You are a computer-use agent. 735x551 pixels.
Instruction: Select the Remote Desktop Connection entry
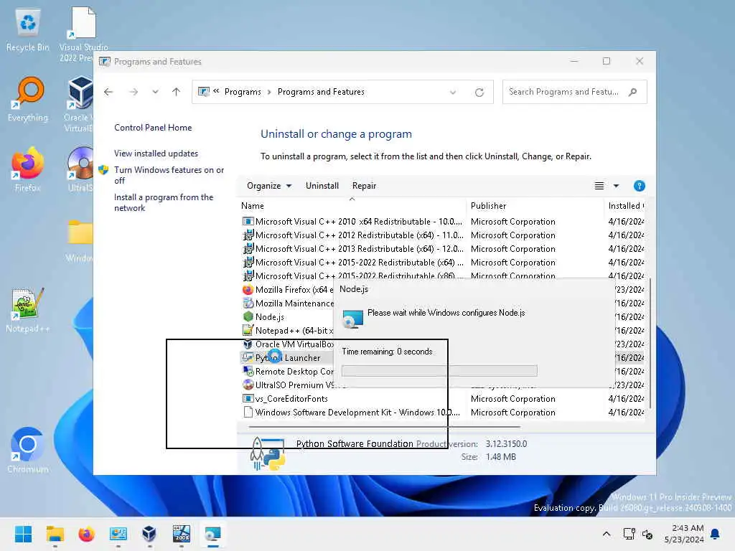pyautogui.click(x=287, y=372)
